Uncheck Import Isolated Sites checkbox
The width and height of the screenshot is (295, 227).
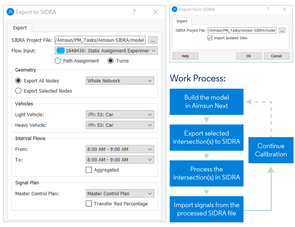[210, 38]
